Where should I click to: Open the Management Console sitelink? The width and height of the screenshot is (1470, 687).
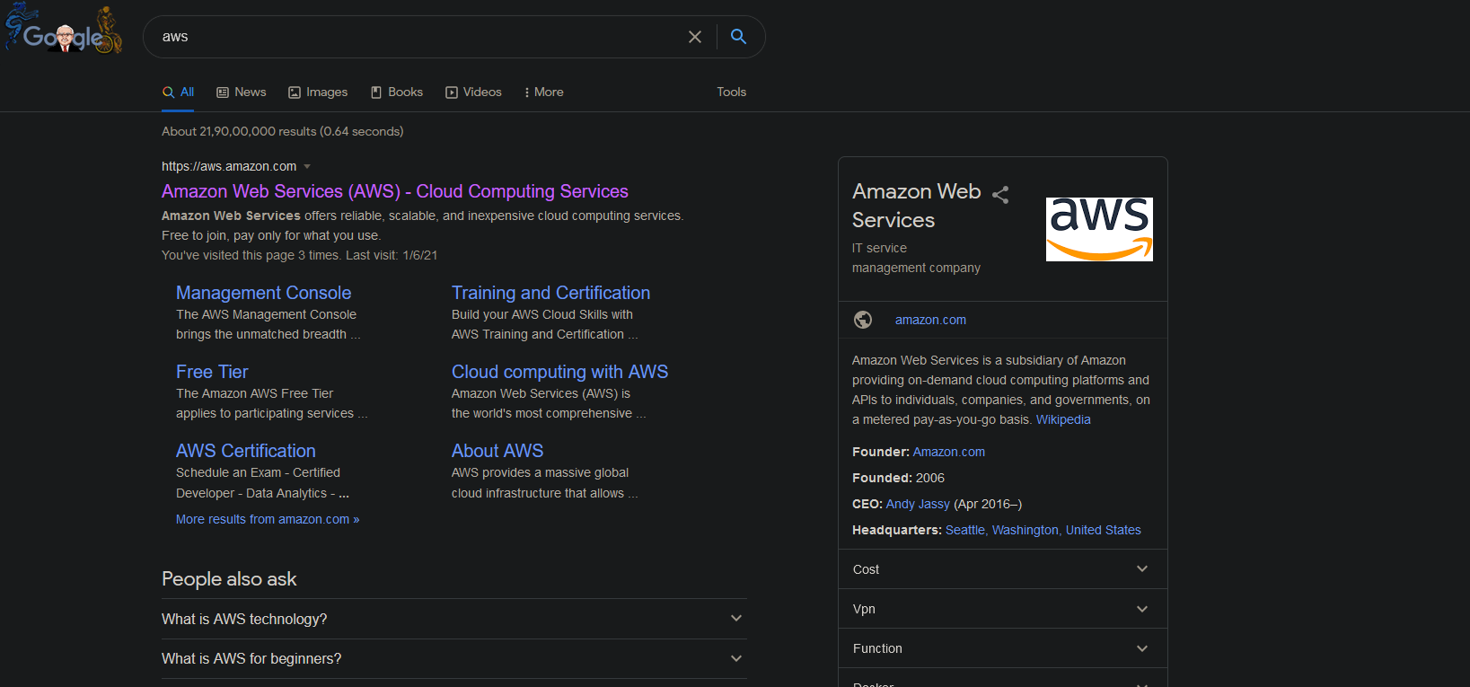pyautogui.click(x=263, y=293)
